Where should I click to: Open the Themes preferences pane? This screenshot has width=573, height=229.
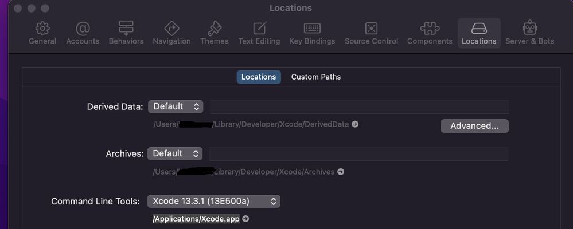point(215,33)
